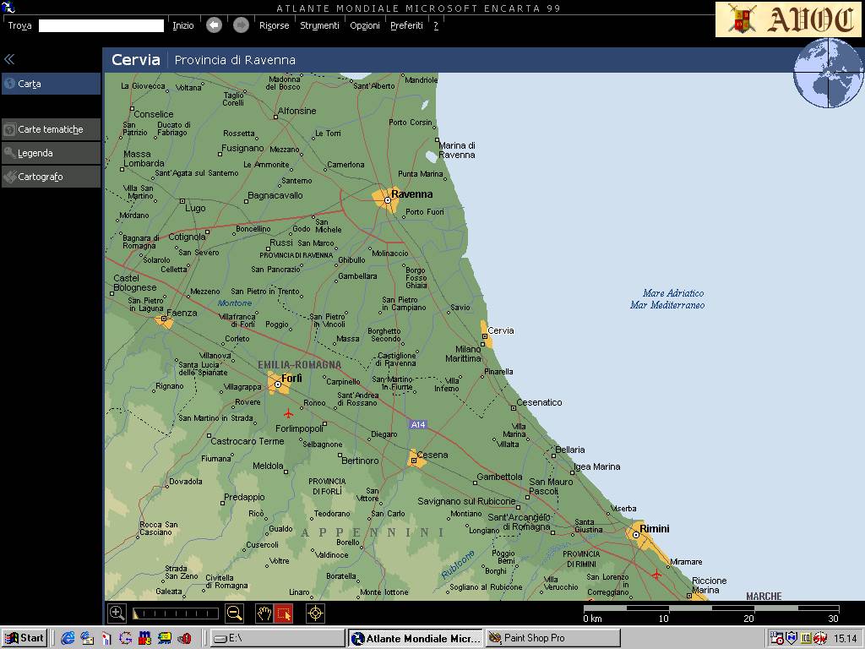Image resolution: width=865 pixels, height=649 pixels.
Task: Open the Legenda panel
Action: 51,153
